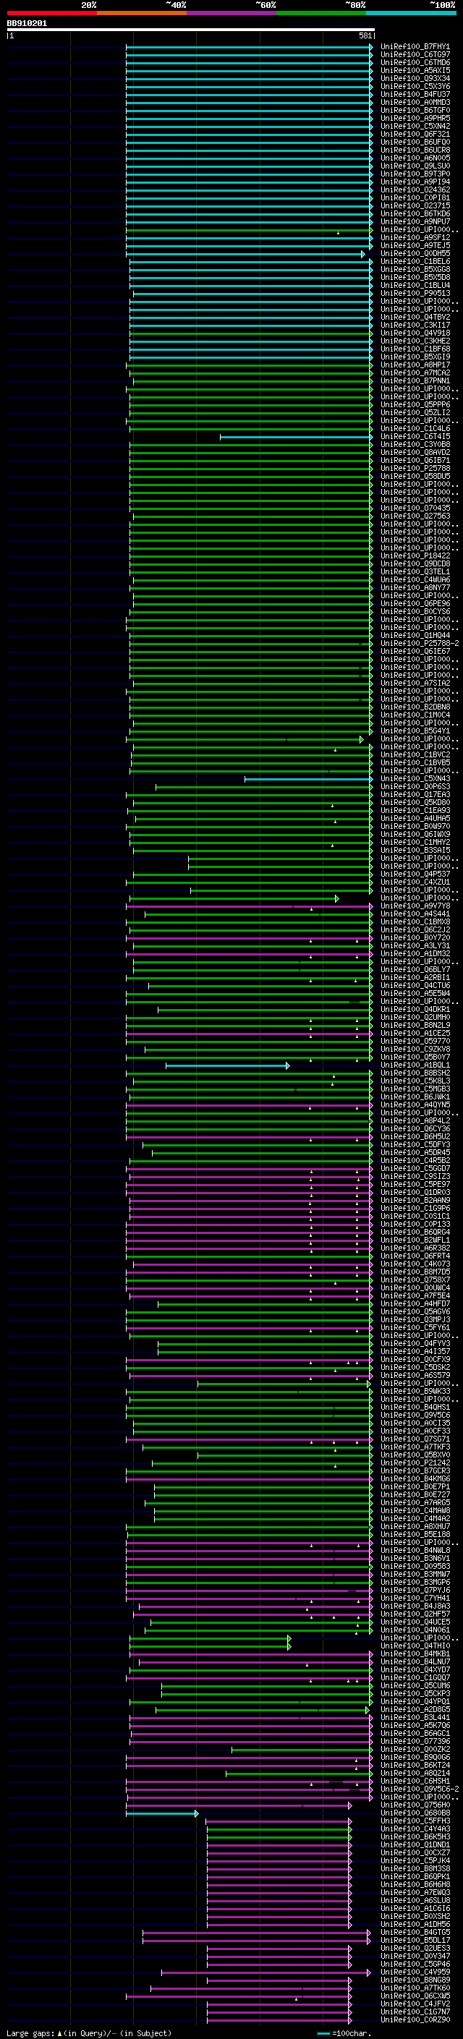Click the green ~80% identity legend segment
Image resolution: width=463 pixels, height=2039 pixels.
(x=321, y=13)
